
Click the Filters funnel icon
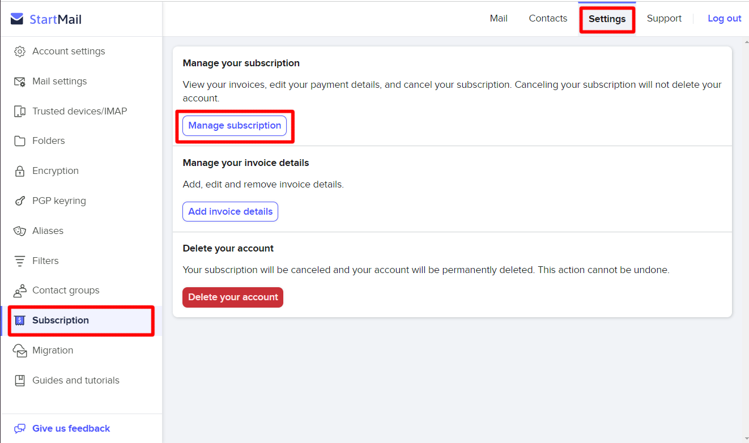pos(20,261)
